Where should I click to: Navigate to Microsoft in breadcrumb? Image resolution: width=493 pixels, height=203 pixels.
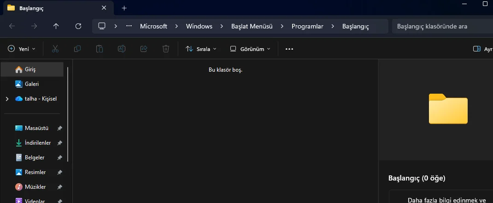pyautogui.click(x=153, y=26)
